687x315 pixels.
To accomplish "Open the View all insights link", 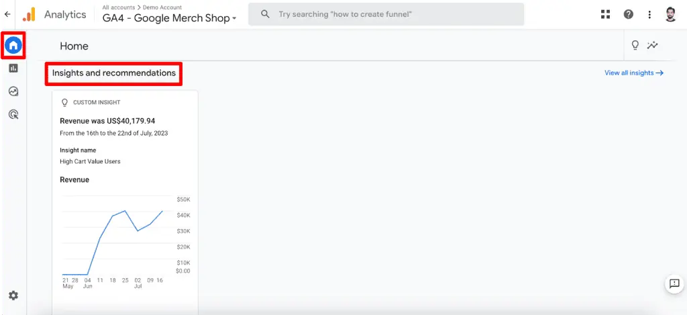I will coord(633,73).
